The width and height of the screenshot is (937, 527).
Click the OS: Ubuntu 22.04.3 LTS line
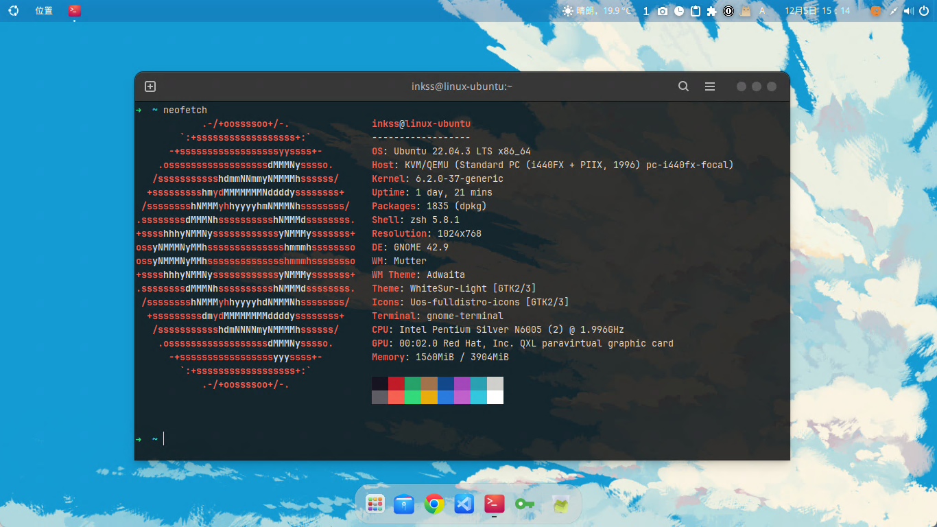coord(451,151)
